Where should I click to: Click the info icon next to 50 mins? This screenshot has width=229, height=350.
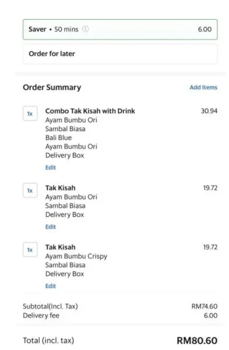tap(85, 29)
